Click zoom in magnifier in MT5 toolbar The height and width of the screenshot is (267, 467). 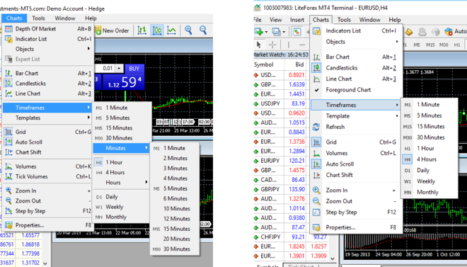point(188,30)
